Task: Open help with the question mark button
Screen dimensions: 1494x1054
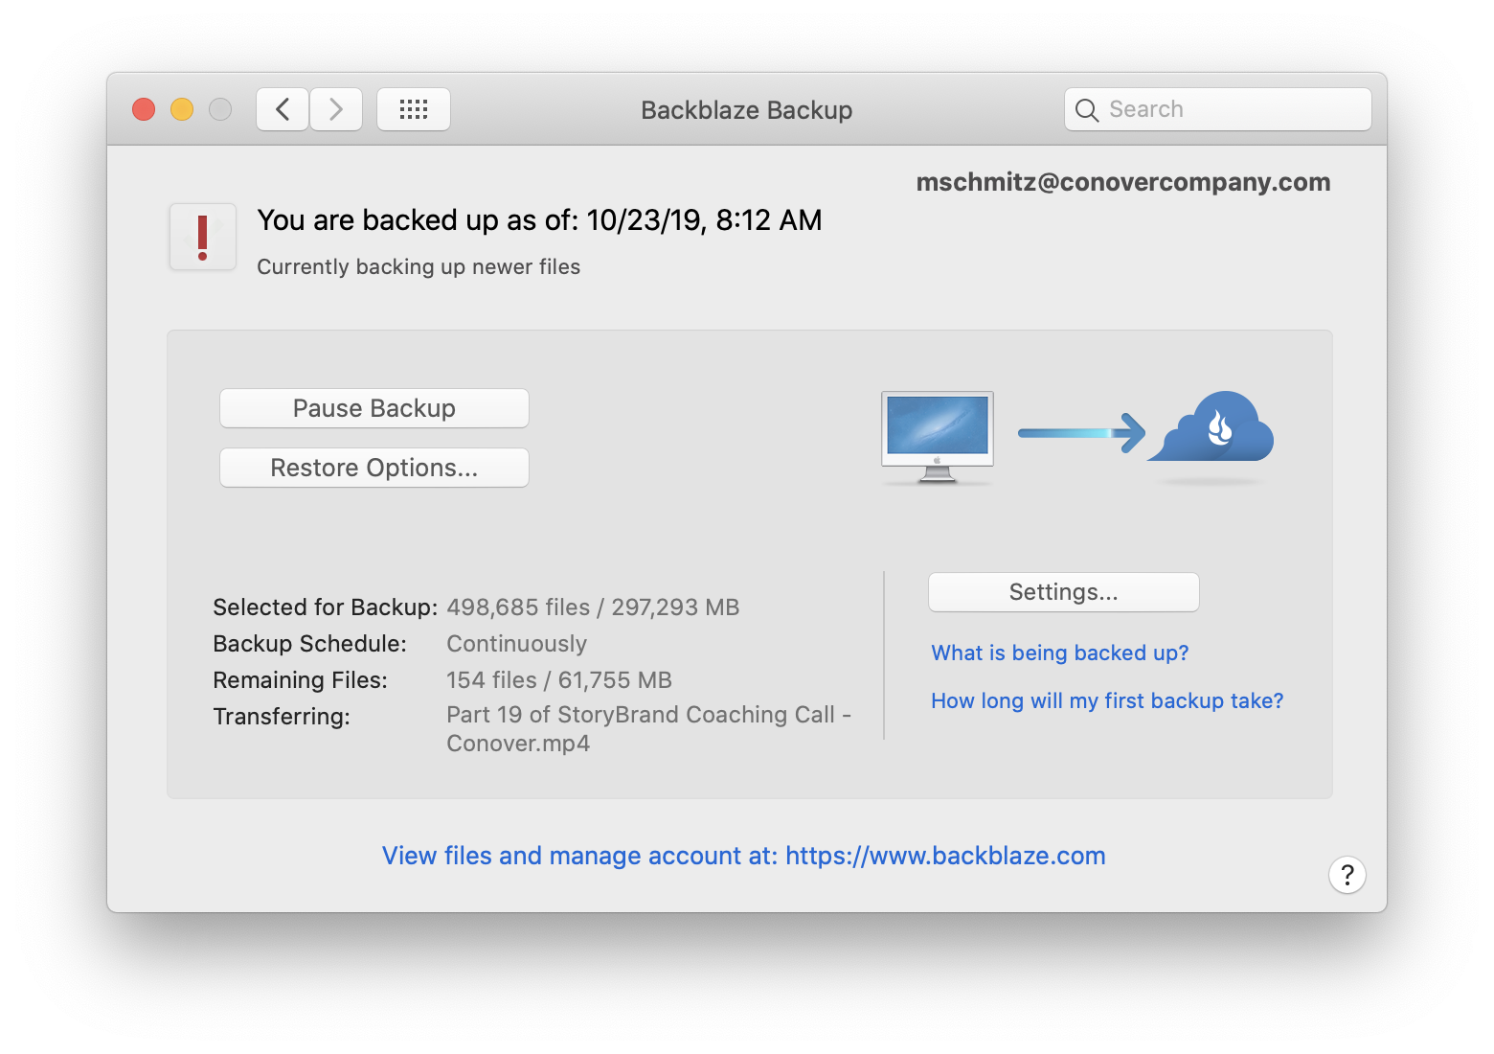Action: [1347, 874]
